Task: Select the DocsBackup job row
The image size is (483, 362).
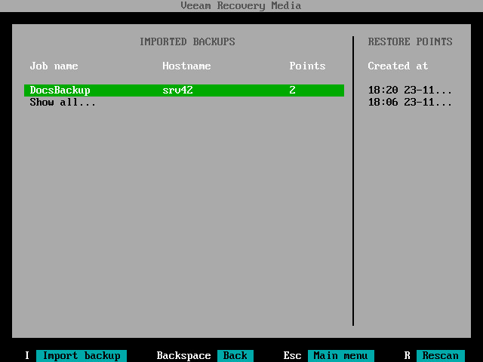Action: (184, 90)
